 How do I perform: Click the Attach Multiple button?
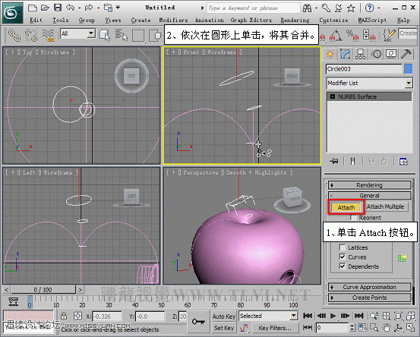coord(385,206)
